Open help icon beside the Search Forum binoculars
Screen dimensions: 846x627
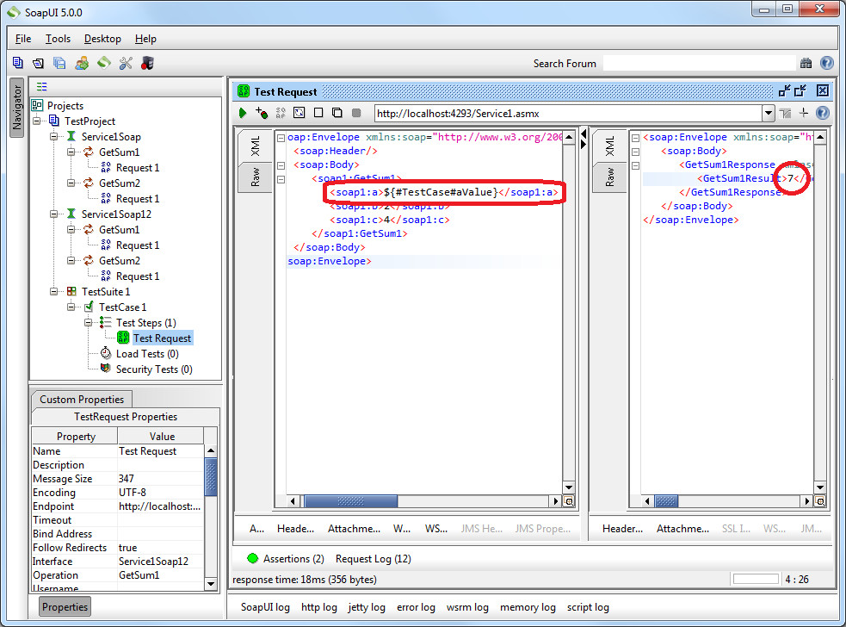point(826,63)
